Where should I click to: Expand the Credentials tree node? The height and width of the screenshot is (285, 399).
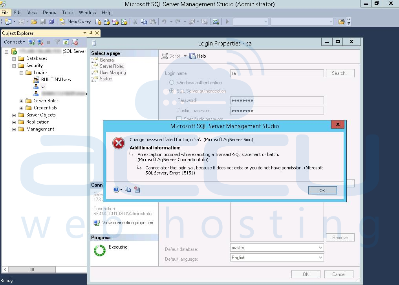[21, 108]
